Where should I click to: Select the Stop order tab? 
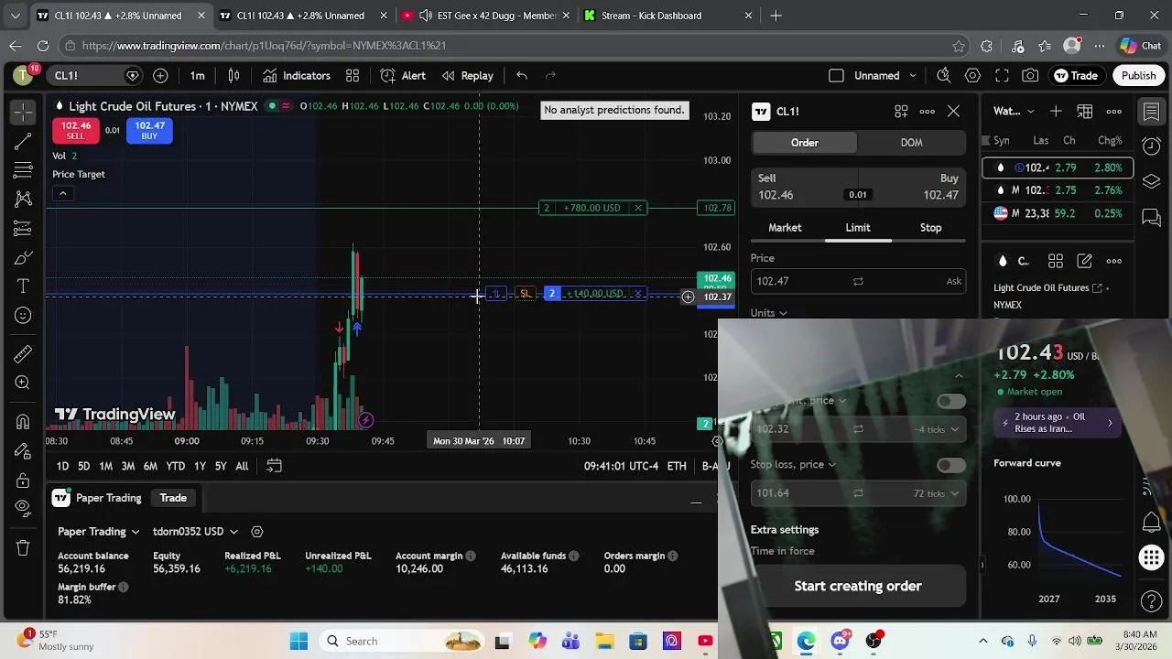(930, 228)
